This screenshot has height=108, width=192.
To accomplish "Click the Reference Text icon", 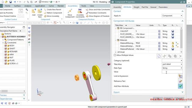I will [x=180, y=81].
